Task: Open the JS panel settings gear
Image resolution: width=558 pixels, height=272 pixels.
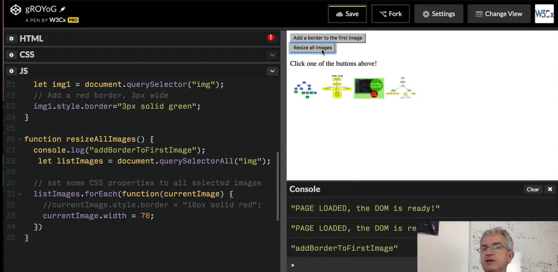Action: click(12, 71)
